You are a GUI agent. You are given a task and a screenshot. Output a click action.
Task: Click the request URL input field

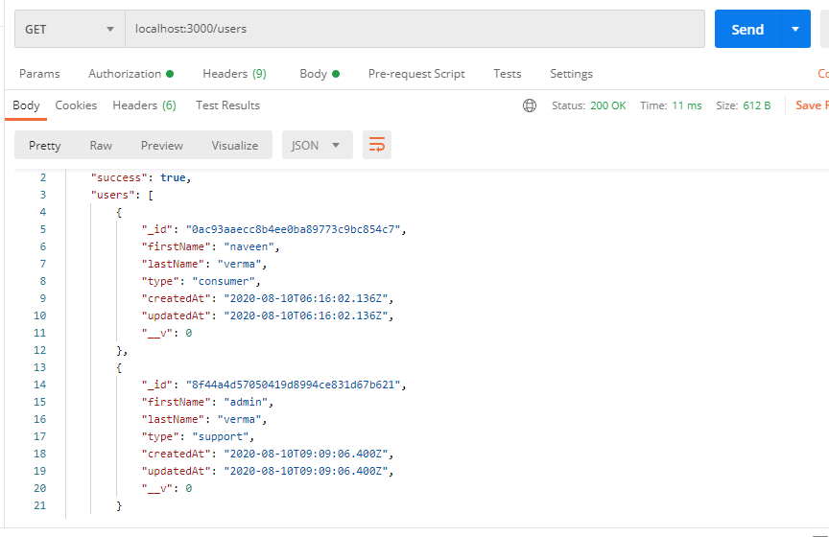pos(413,29)
